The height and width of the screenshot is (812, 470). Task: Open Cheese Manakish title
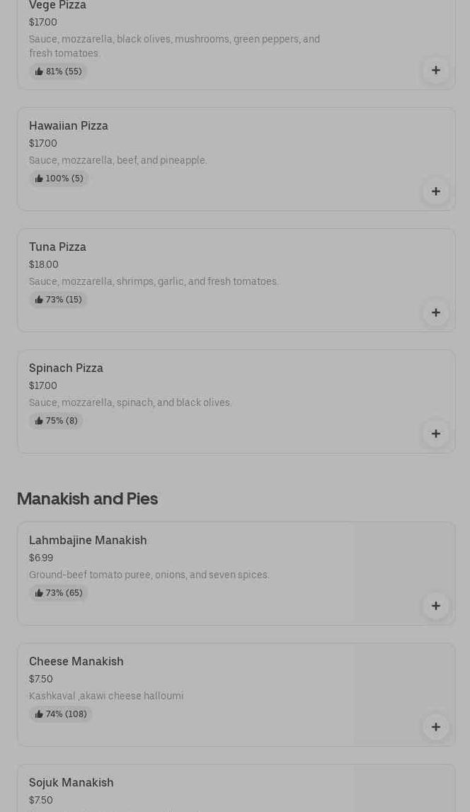pos(76,662)
